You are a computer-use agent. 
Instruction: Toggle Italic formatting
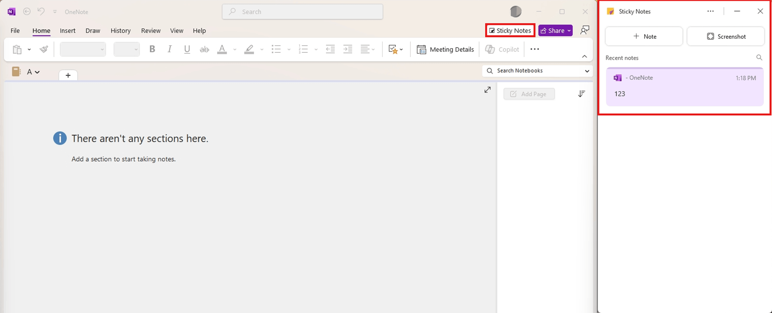tap(169, 49)
